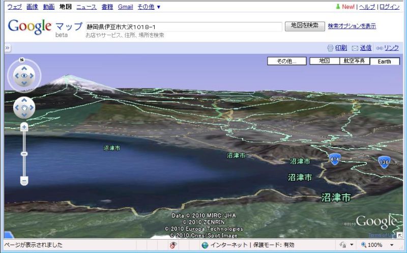Click the chain icon next to リンク
Screen dimensions: 407x253
click(379, 48)
